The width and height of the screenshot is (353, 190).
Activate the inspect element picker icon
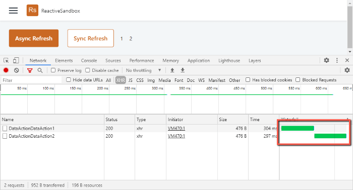(x=6, y=60)
